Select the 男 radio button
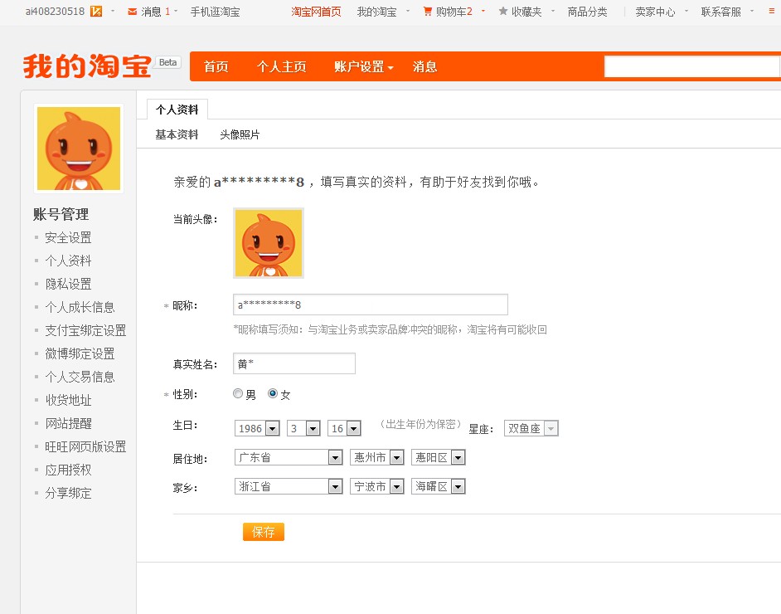 tap(238, 394)
